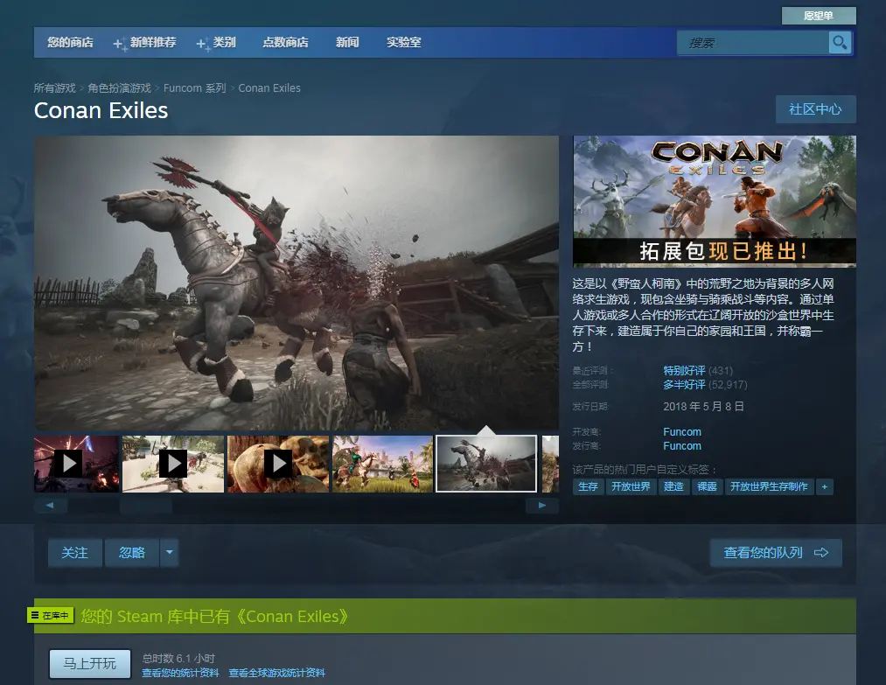Click the search magnifier icon
886x685 pixels.
click(x=840, y=42)
